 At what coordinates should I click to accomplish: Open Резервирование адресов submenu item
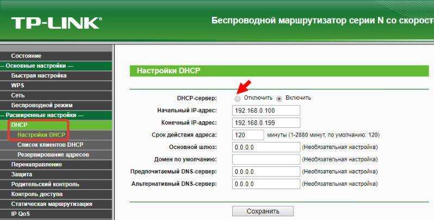[56, 154]
